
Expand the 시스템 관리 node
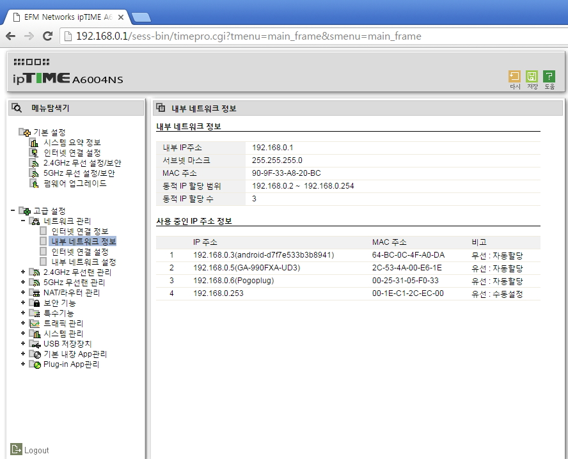click(x=23, y=333)
